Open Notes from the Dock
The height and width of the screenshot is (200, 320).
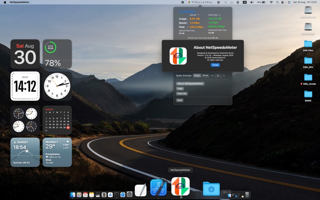pos(92,195)
